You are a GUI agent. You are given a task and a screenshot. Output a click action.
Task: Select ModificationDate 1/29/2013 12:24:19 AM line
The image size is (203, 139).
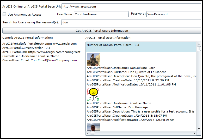point(131,120)
